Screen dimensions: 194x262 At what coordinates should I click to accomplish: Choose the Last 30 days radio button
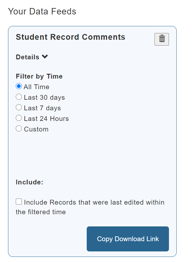[19, 97]
